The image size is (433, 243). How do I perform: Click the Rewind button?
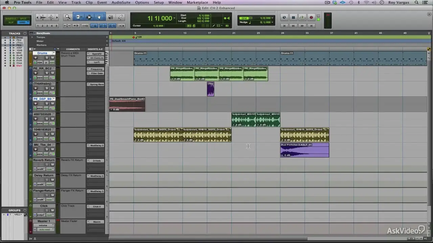293,26
